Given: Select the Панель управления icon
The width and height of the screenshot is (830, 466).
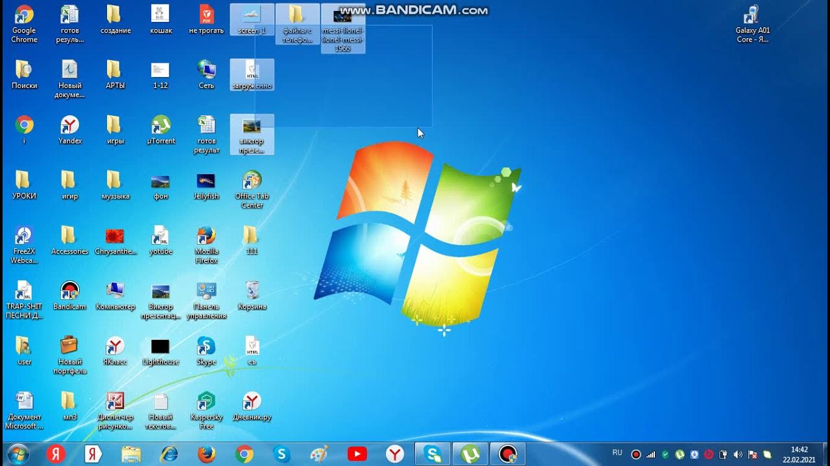Looking at the screenshot, I should pyautogui.click(x=206, y=300).
